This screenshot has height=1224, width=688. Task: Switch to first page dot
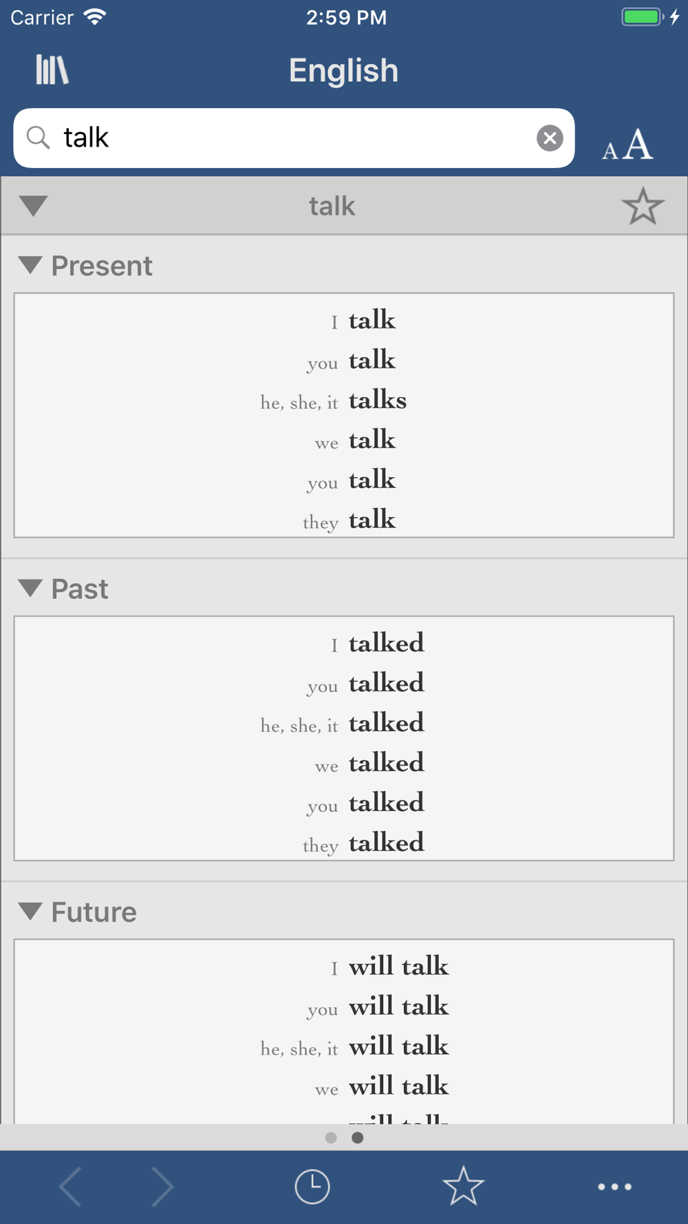point(331,1137)
